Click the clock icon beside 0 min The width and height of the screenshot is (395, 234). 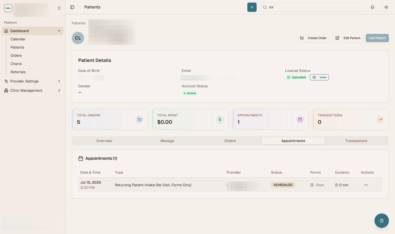click(x=337, y=185)
